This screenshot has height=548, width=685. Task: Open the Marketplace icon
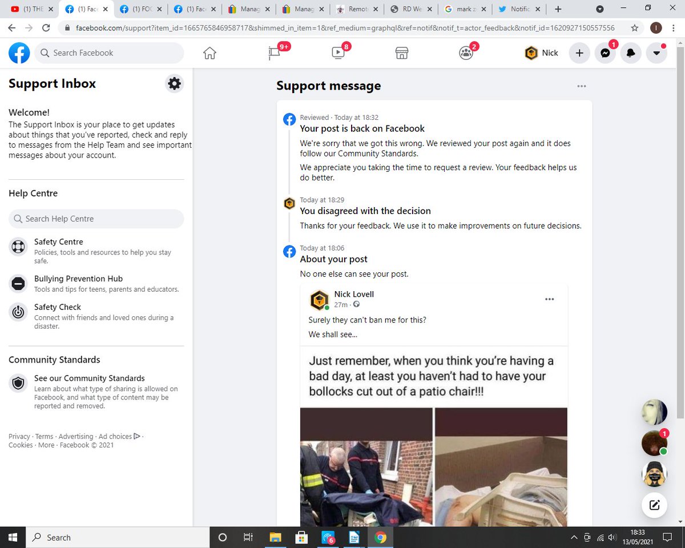[401, 53]
